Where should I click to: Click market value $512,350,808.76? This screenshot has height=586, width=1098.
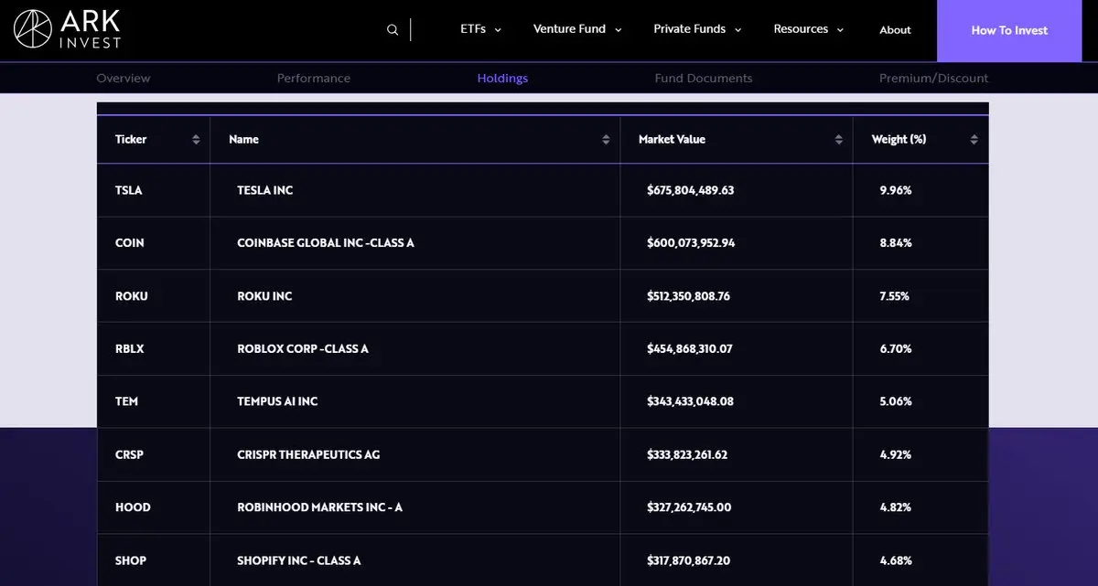pyautogui.click(x=688, y=296)
